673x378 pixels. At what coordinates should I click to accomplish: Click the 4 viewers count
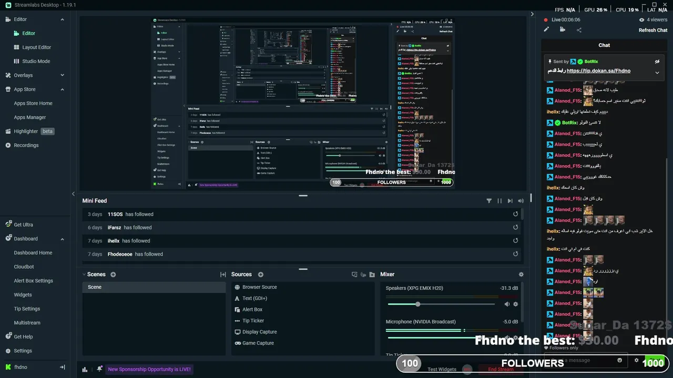click(x=653, y=20)
